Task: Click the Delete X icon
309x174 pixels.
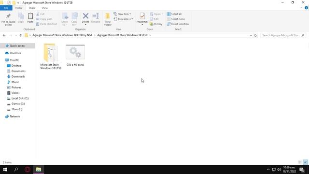Action: [x=85, y=16]
